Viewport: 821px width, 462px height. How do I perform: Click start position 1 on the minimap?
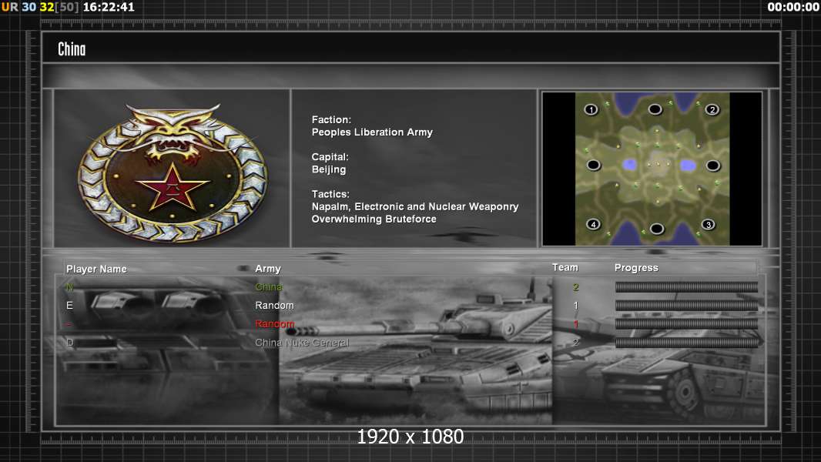591,109
